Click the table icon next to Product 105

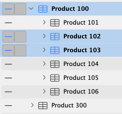[55, 78]
